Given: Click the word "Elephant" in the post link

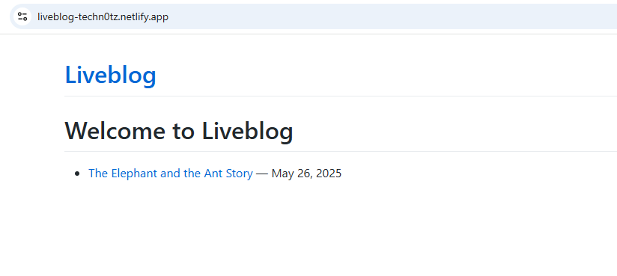Looking at the screenshot, I should pos(134,174).
